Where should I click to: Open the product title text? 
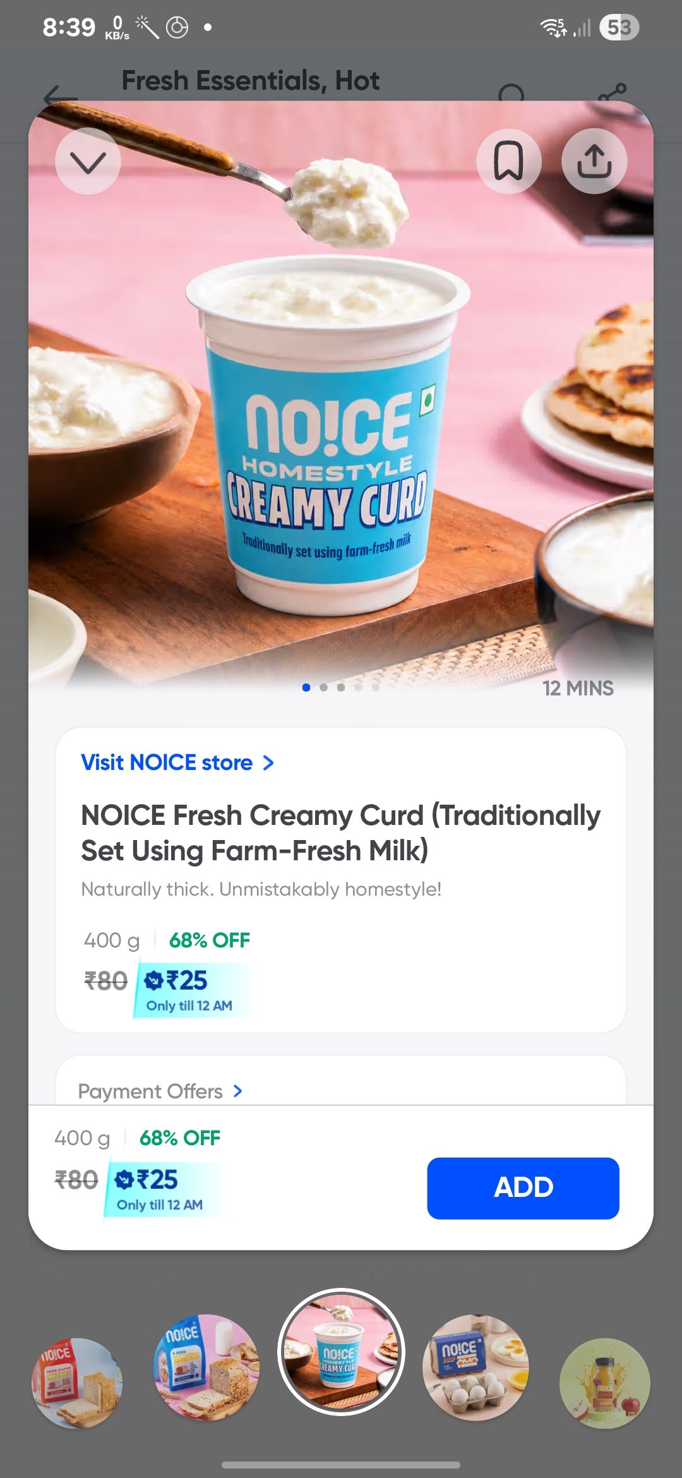pyautogui.click(x=341, y=832)
